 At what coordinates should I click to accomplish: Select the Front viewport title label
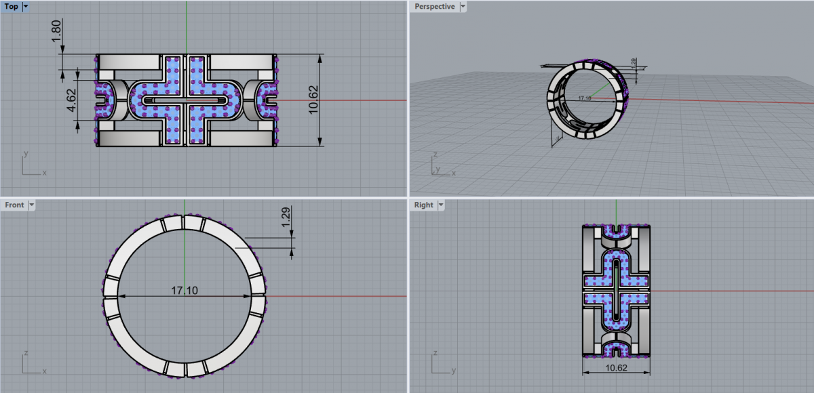tap(14, 205)
